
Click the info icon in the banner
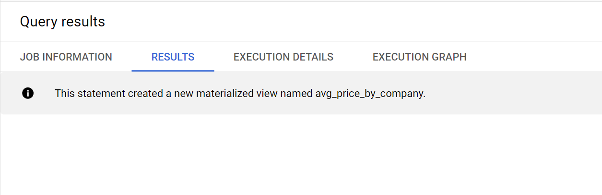click(28, 93)
